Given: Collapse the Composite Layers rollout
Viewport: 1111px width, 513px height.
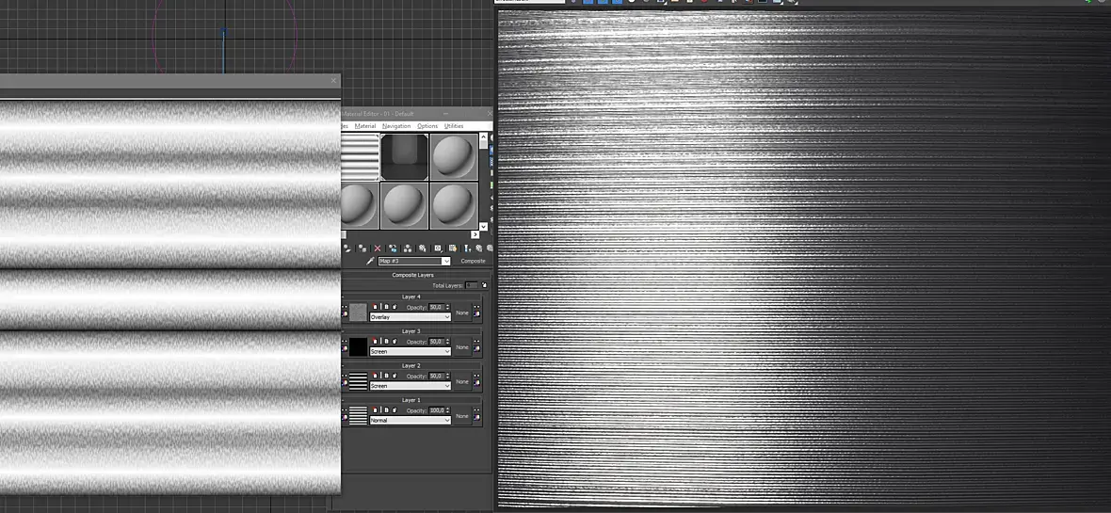Looking at the screenshot, I should click(x=412, y=275).
